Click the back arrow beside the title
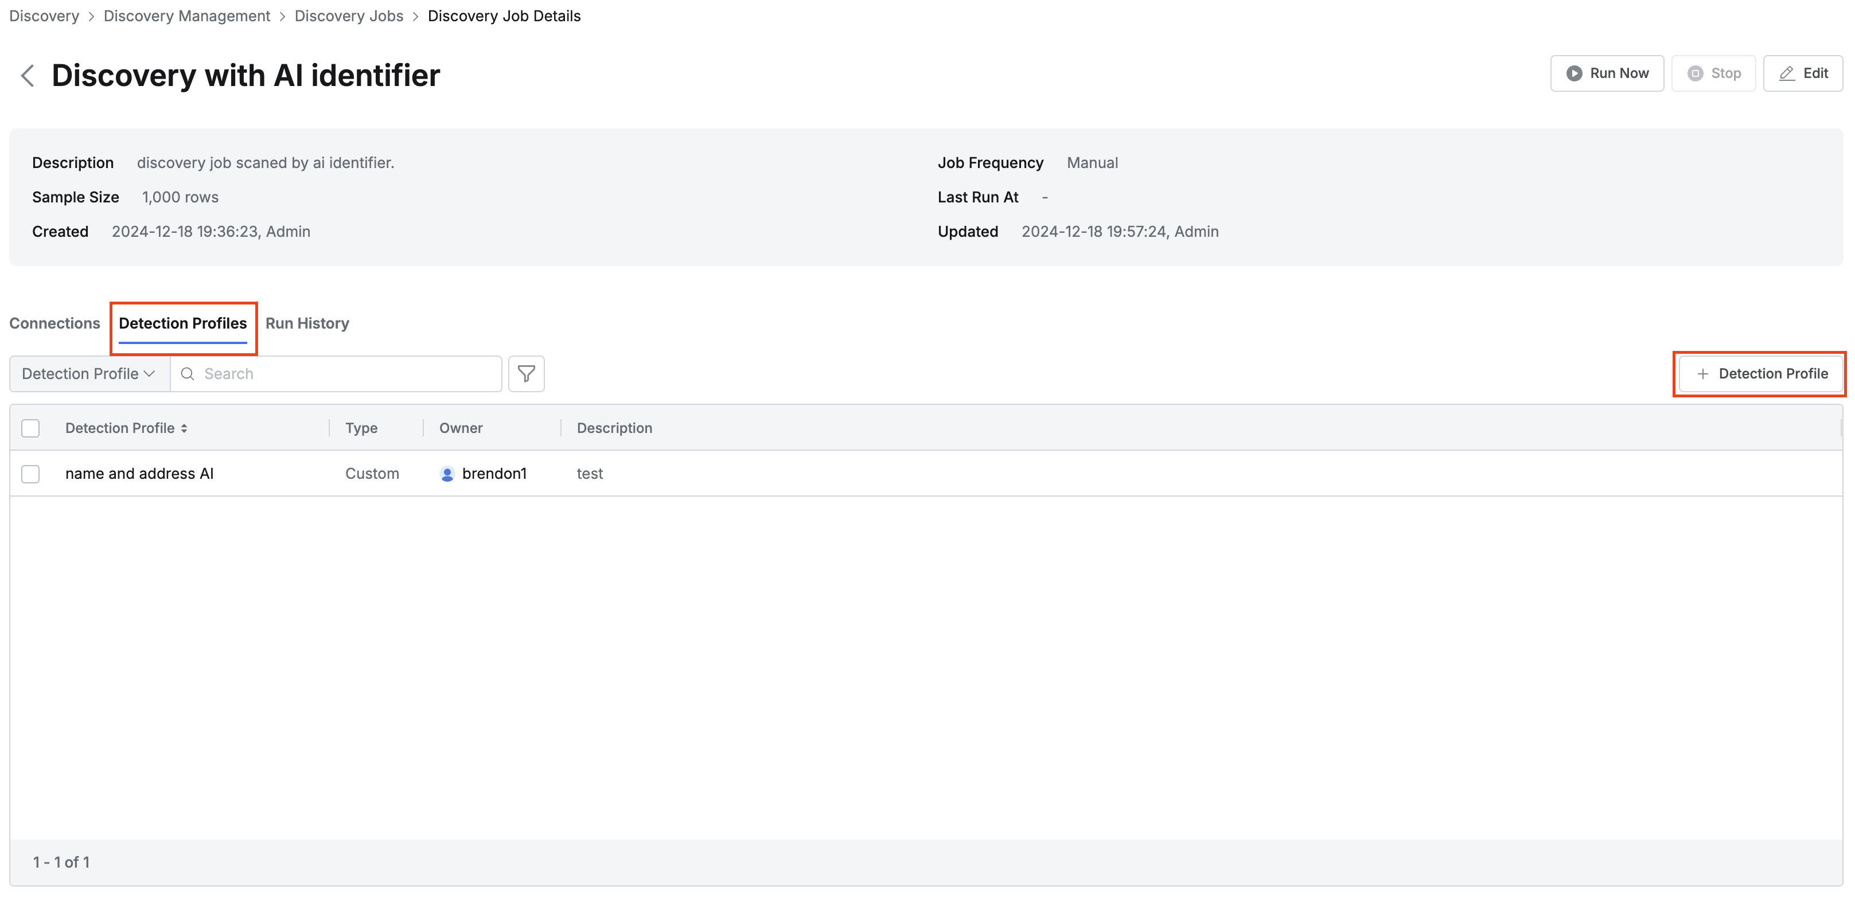 click(x=28, y=76)
